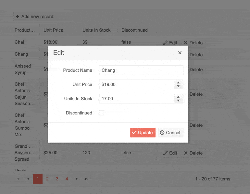Increase Units In Stock with up arrow
Viewport: 250px width, 194px height.
(178, 97)
